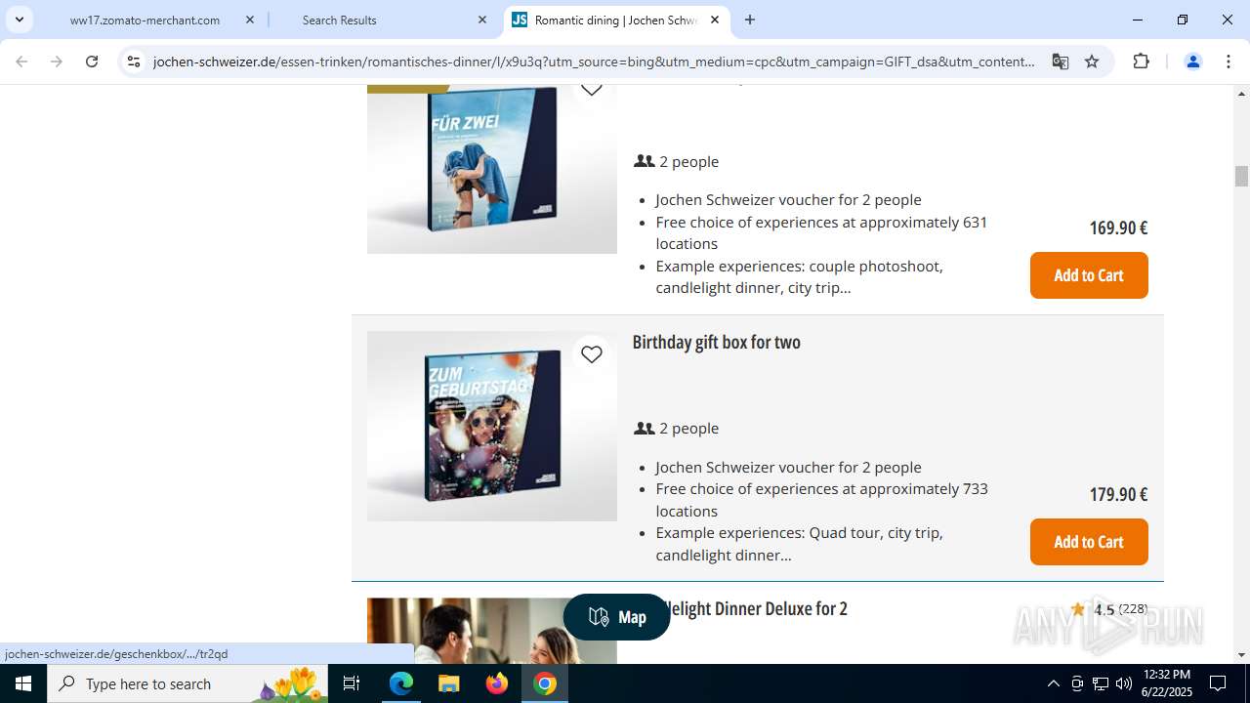
Task: Switch to ww17.zomato-merchant.com tab
Action: [146, 20]
